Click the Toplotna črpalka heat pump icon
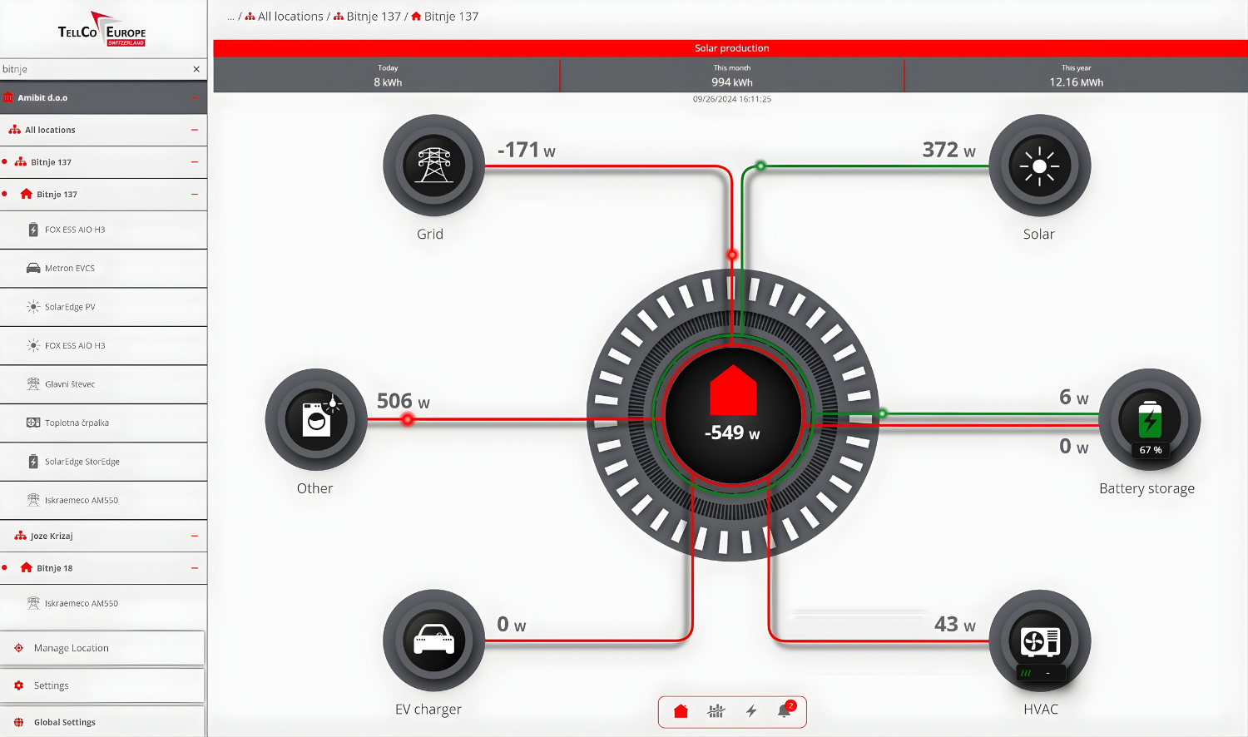 33,423
